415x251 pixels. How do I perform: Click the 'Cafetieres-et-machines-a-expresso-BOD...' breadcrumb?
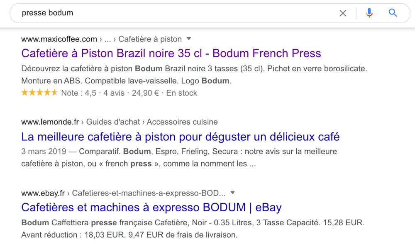click(x=149, y=193)
